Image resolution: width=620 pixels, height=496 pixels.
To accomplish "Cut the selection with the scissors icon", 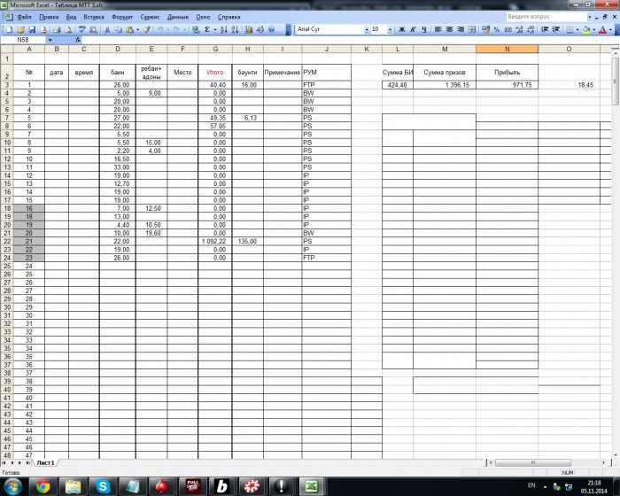I will 107,29.
